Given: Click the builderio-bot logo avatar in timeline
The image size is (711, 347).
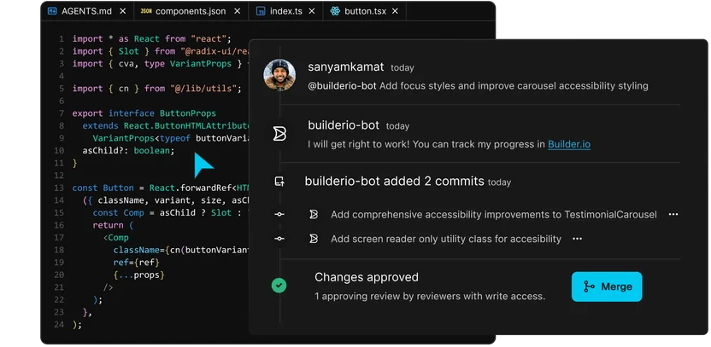Looking at the screenshot, I should [x=279, y=134].
